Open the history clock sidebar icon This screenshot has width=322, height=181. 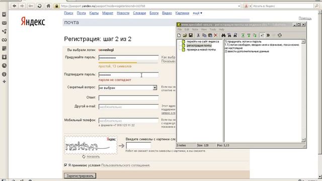(x=4, y=65)
